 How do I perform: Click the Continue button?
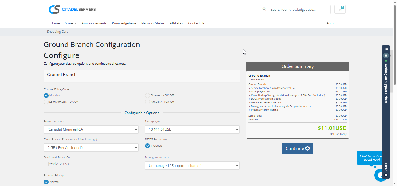pos(297,148)
